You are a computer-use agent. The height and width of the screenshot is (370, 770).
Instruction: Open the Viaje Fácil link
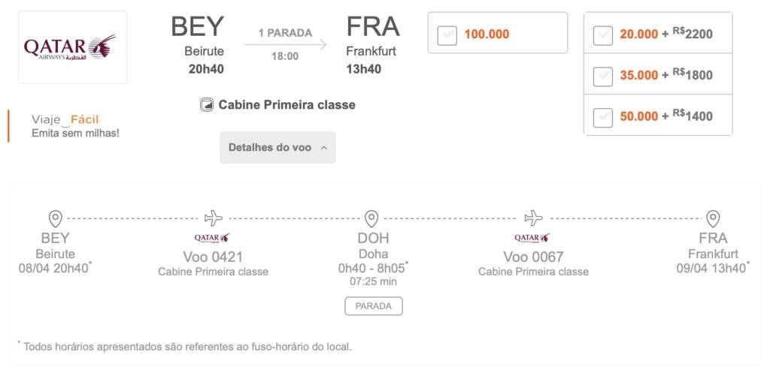pos(65,119)
